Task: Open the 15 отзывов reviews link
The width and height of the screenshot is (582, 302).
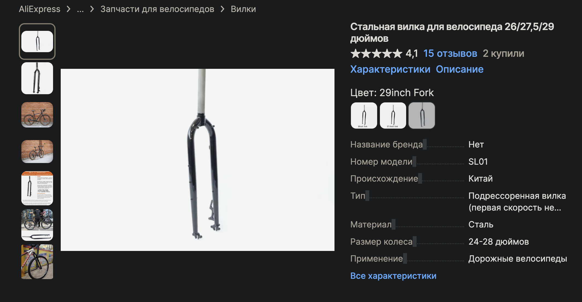Action: coord(450,54)
